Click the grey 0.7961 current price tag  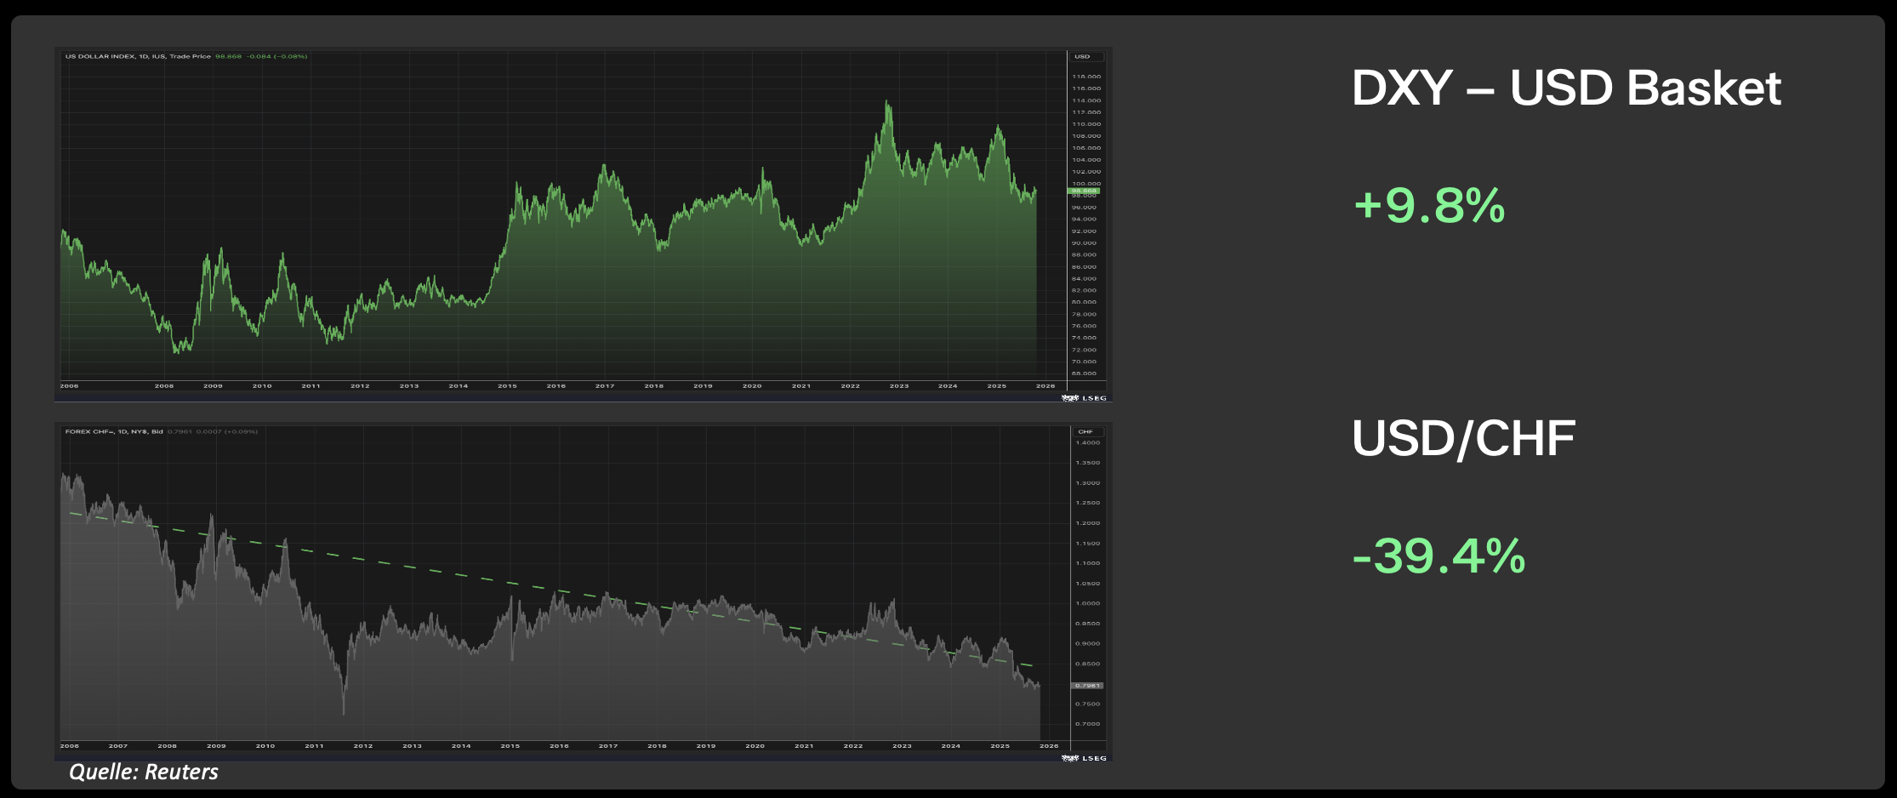coord(1087,685)
